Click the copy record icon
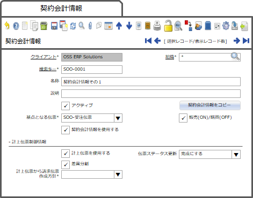Screen dimensions: 253x198 tap(34, 26)
